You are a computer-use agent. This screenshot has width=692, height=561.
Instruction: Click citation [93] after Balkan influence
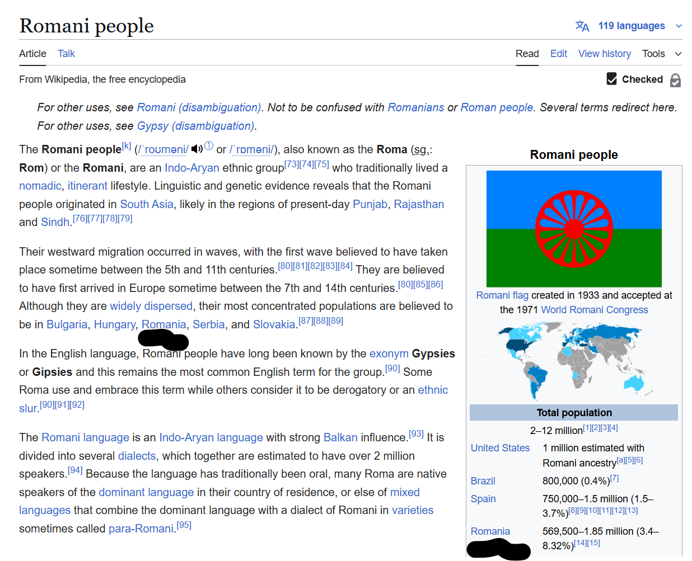416,434
